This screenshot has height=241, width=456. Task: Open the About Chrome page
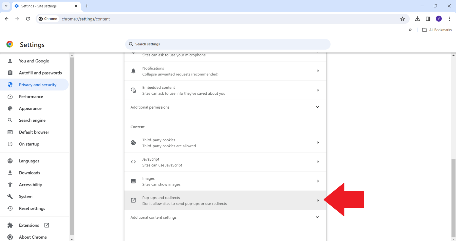[x=33, y=237]
